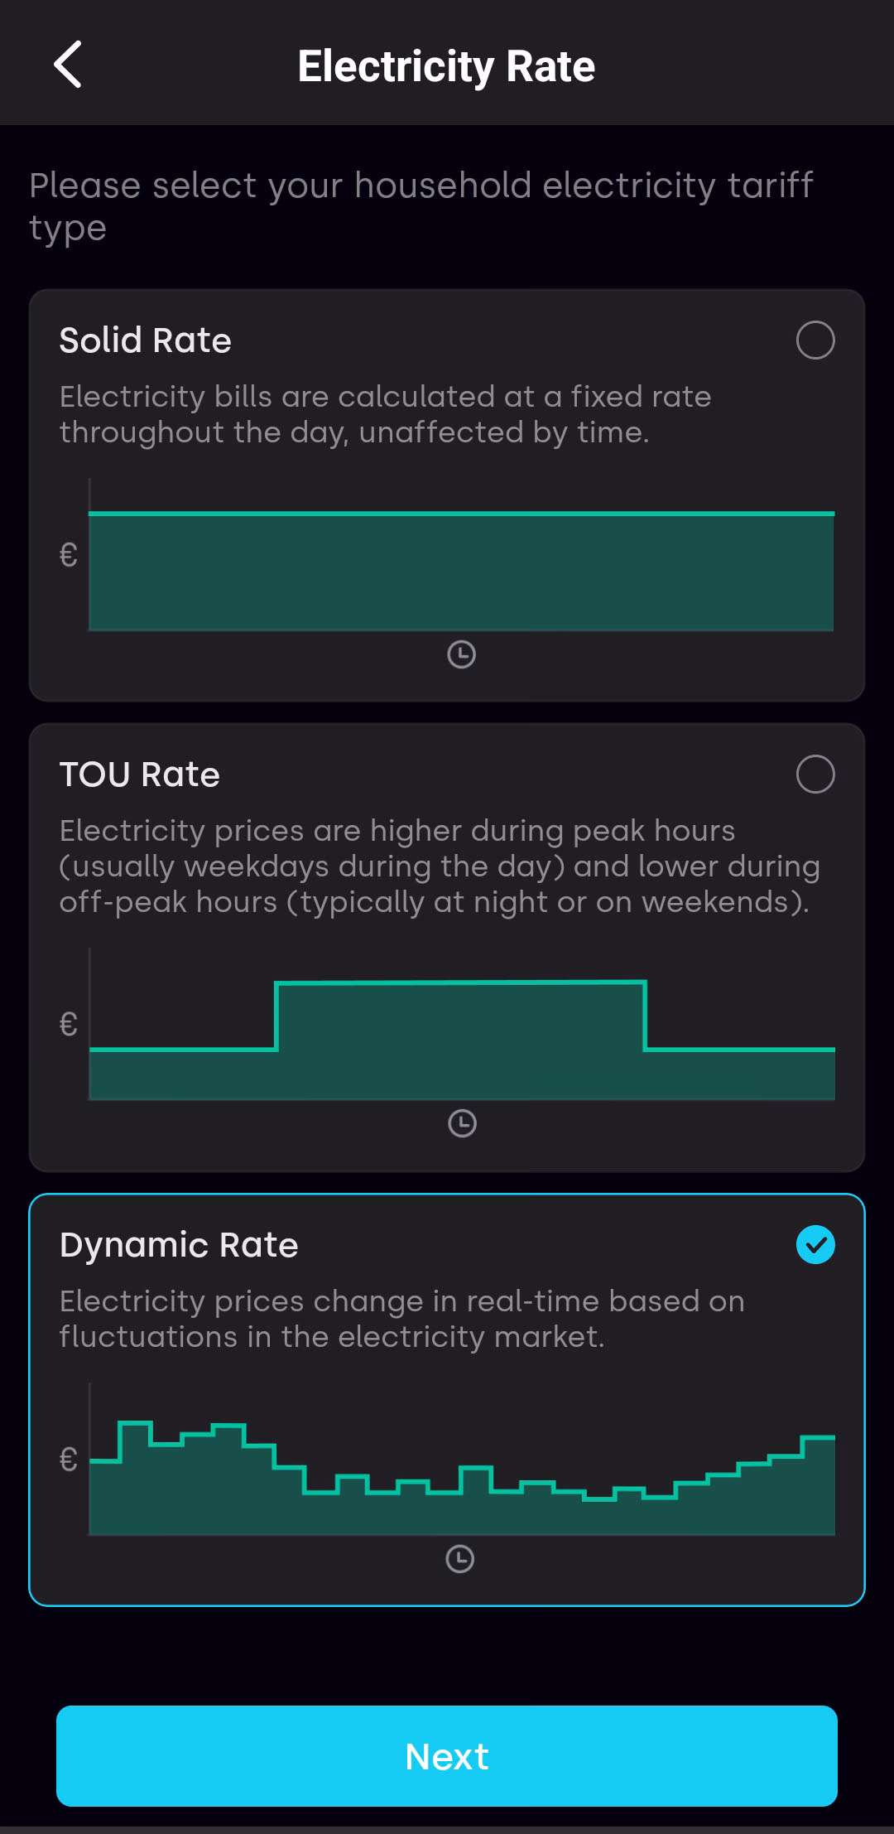Click the "TOU Rate" card title

140,775
